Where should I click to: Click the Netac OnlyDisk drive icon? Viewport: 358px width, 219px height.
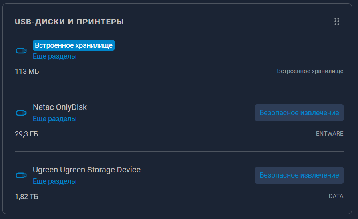[21, 113]
